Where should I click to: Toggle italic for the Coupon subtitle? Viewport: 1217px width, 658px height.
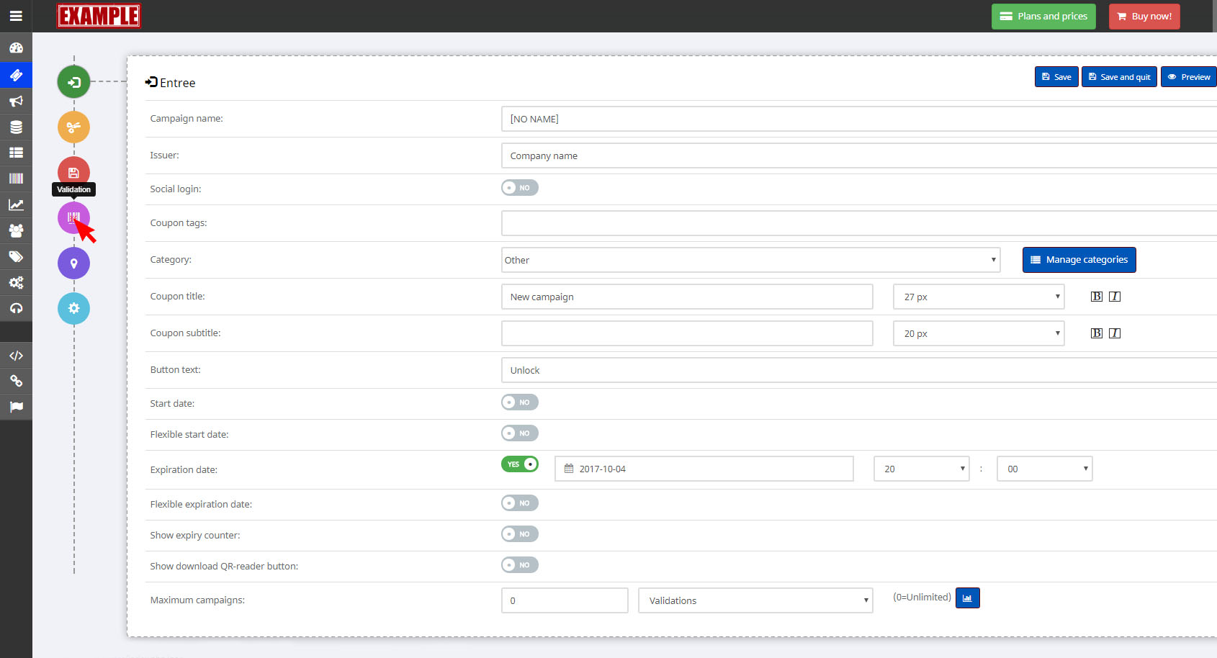[x=1114, y=333]
